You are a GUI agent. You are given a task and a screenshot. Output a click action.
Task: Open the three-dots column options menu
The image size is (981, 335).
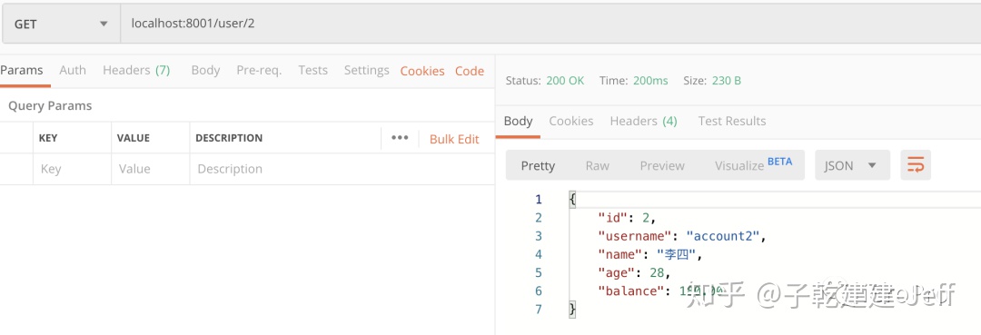[x=400, y=138]
